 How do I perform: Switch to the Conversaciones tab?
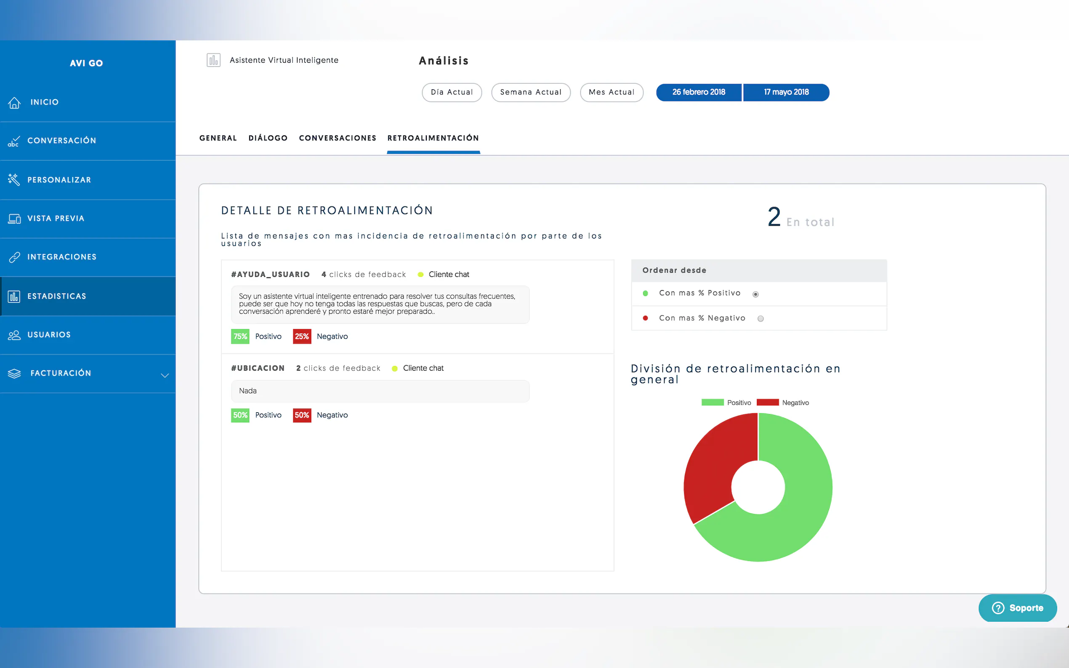coord(337,138)
